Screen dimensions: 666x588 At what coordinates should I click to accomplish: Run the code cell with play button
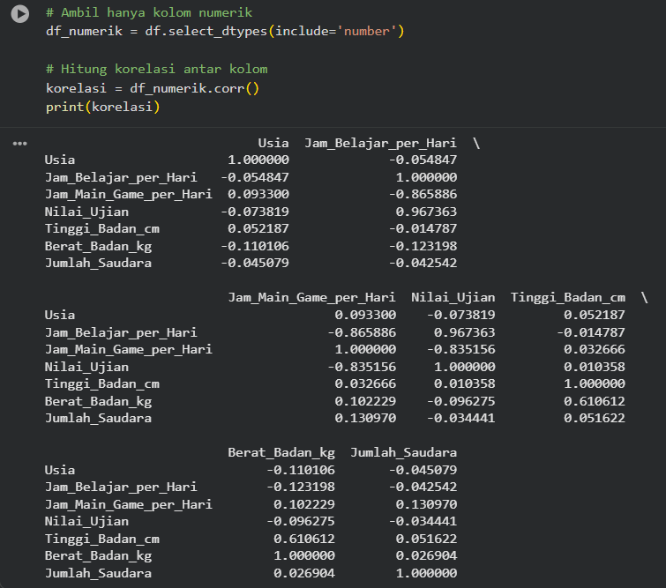coord(20,14)
